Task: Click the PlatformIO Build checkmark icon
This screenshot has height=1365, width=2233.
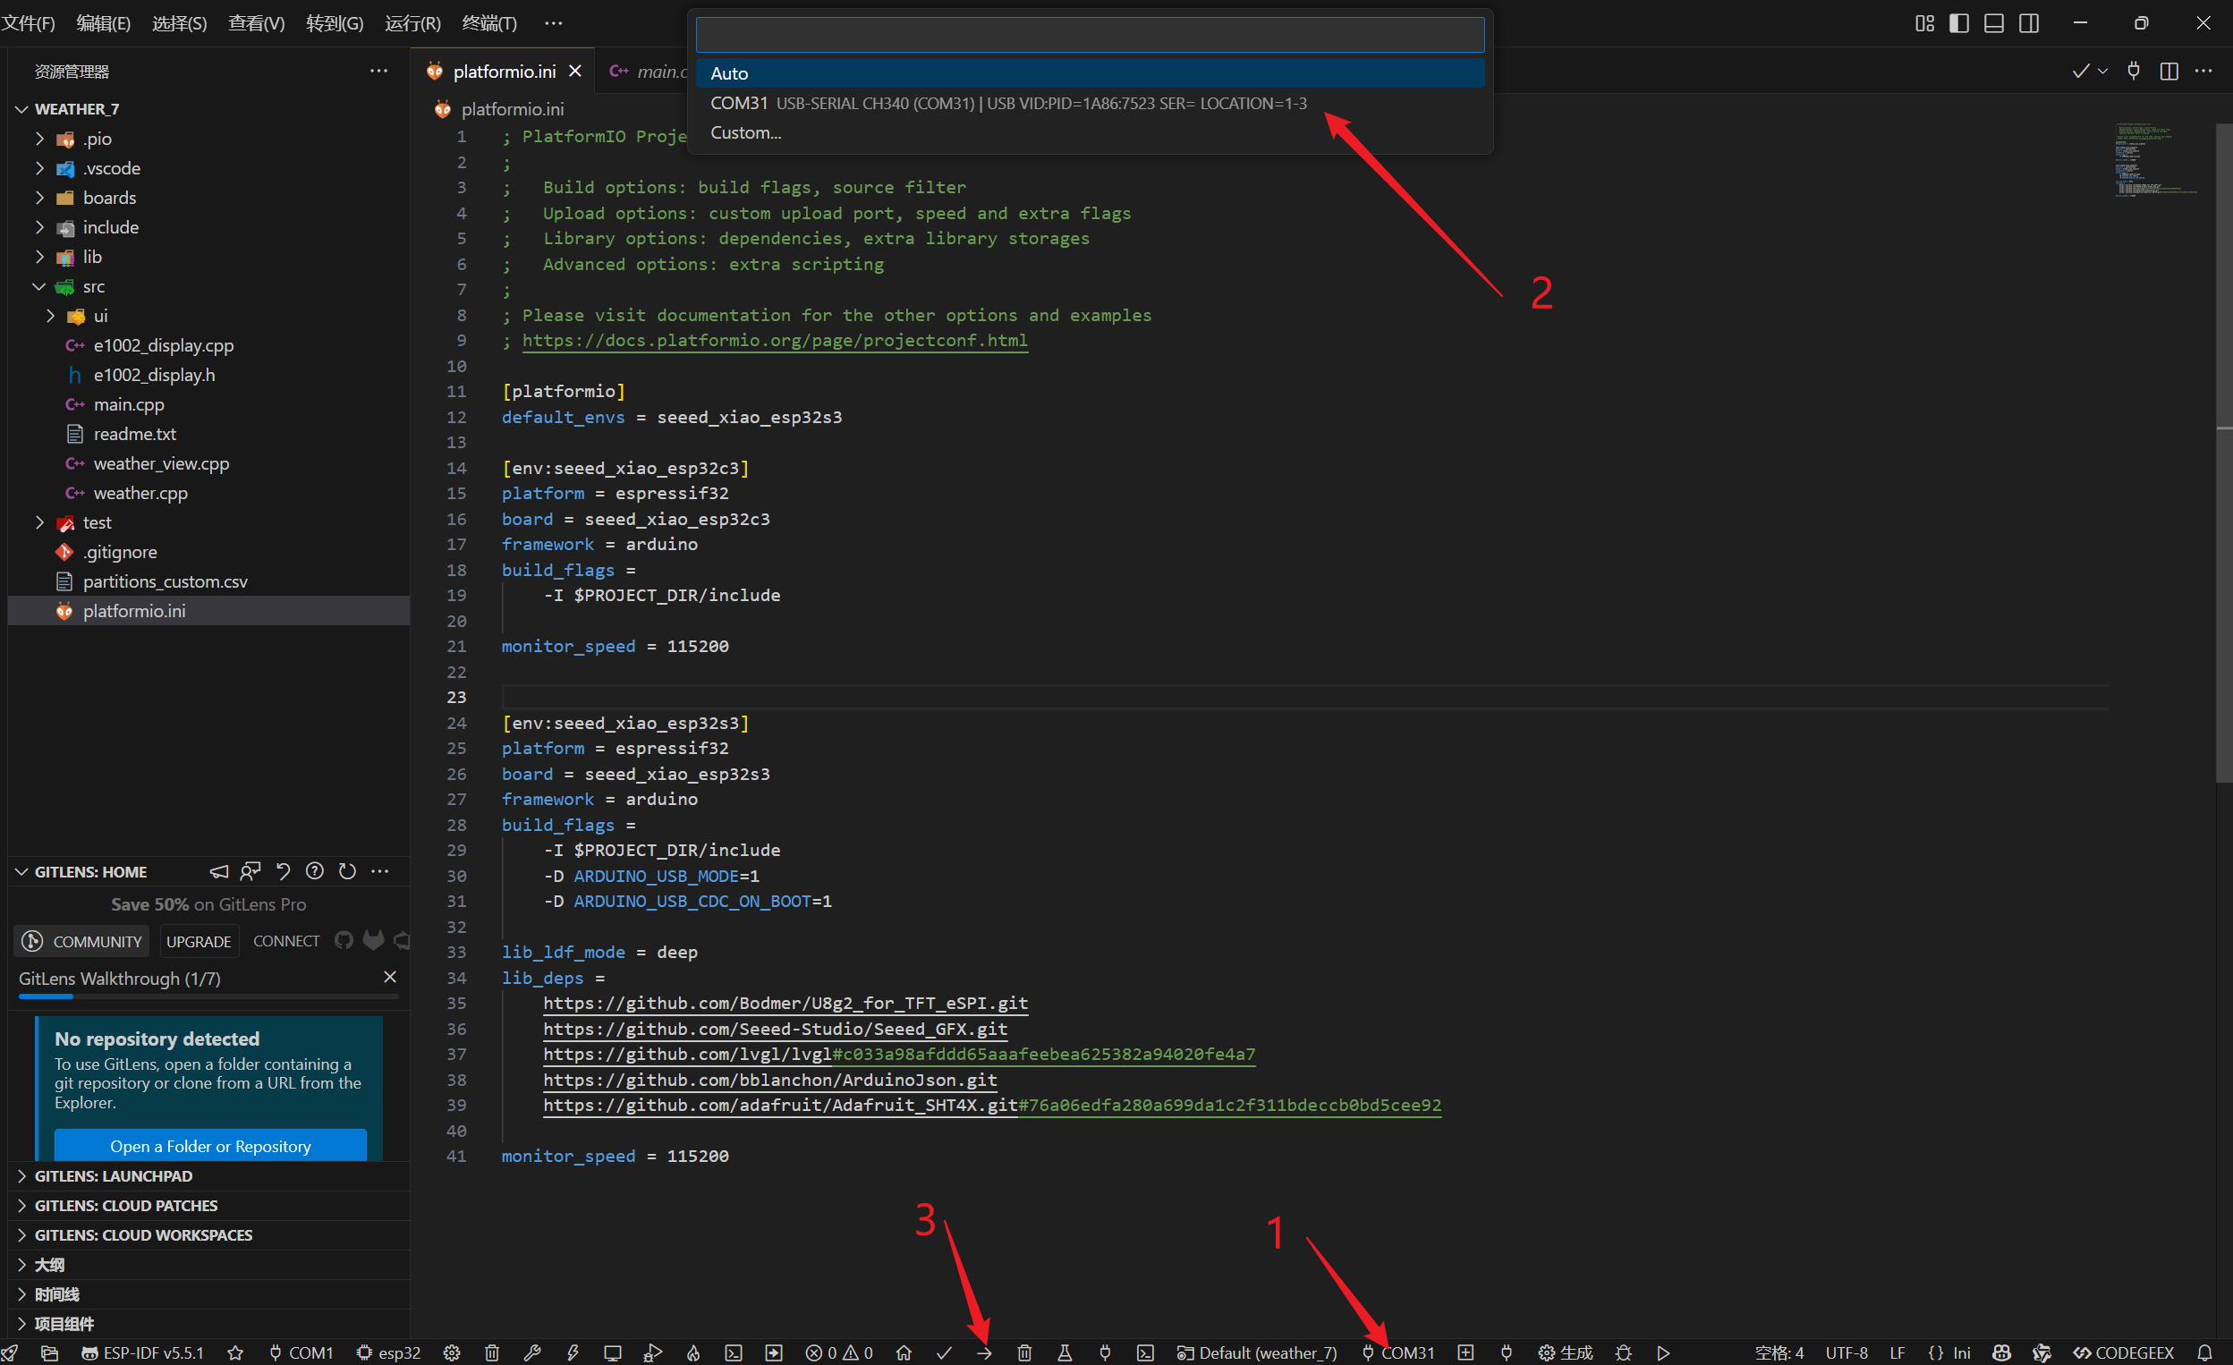Action: tap(944, 1352)
